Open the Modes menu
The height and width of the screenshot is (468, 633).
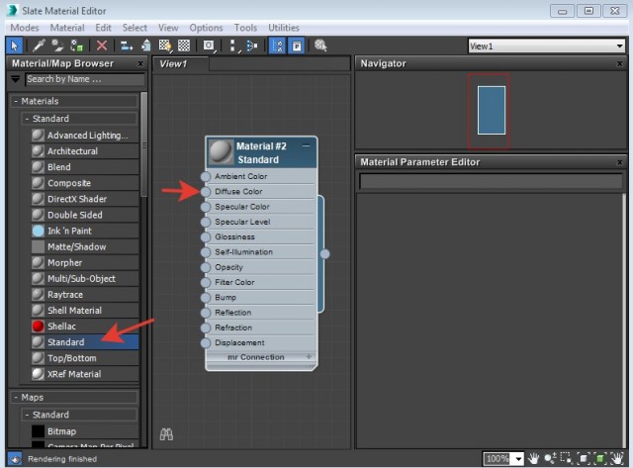tap(25, 28)
